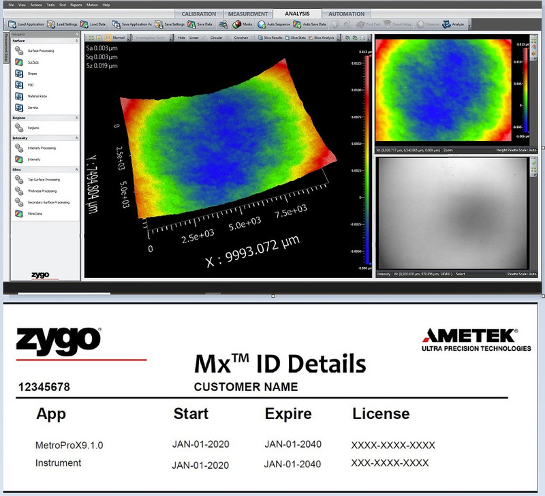Enable the Crosshair slice option
The height and width of the screenshot is (496, 545).
click(x=241, y=37)
